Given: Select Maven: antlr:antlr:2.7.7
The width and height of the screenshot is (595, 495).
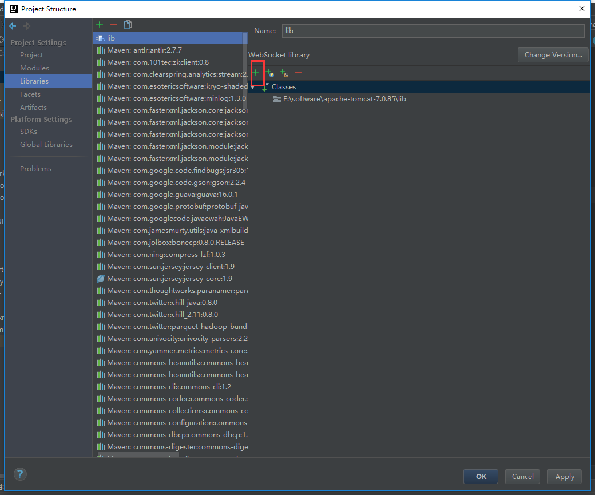Looking at the screenshot, I should [169, 50].
